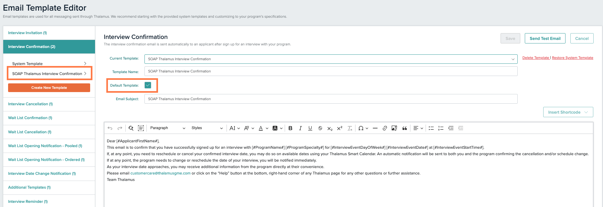Focus the Template Name field
Image resolution: width=603 pixels, height=207 pixels.
click(x=331, y=71)
